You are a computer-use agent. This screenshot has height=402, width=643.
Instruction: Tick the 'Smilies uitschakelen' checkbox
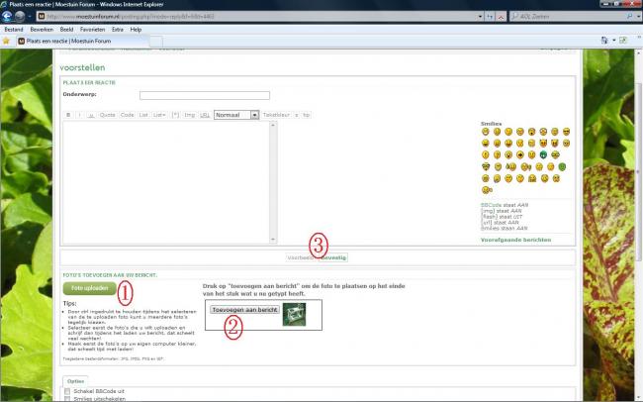pyautogui.click(x=68, y=399)
